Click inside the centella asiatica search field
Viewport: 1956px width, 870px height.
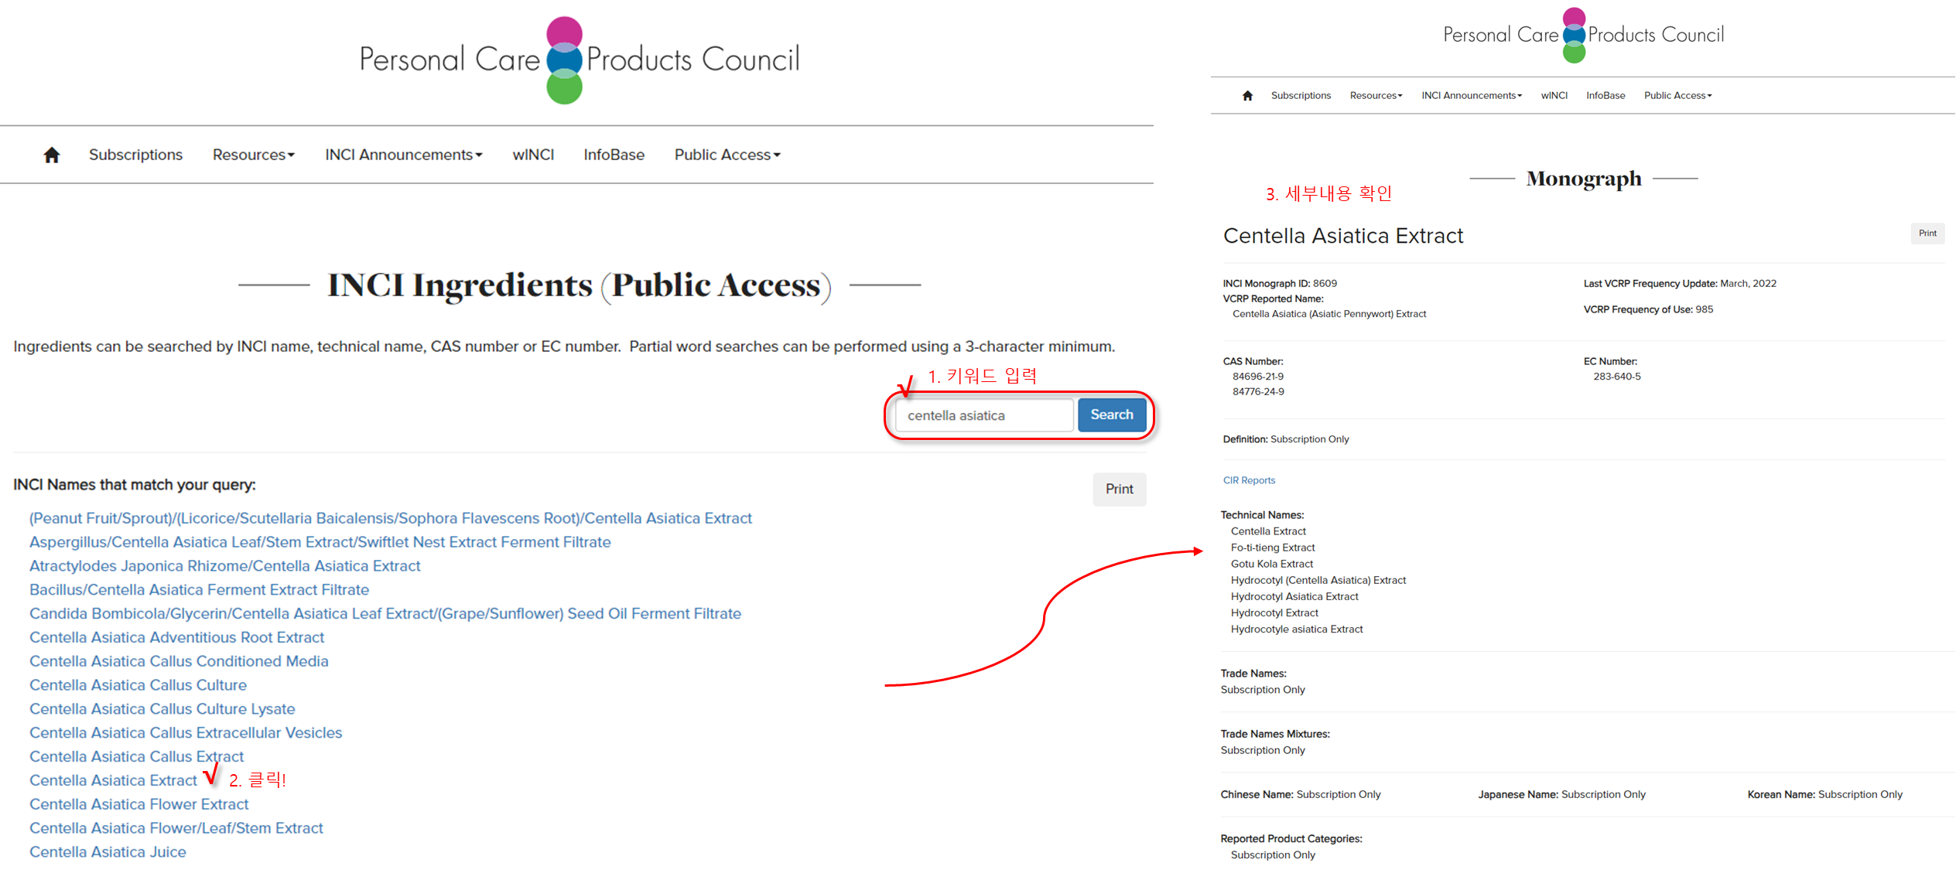pos(983,415)
